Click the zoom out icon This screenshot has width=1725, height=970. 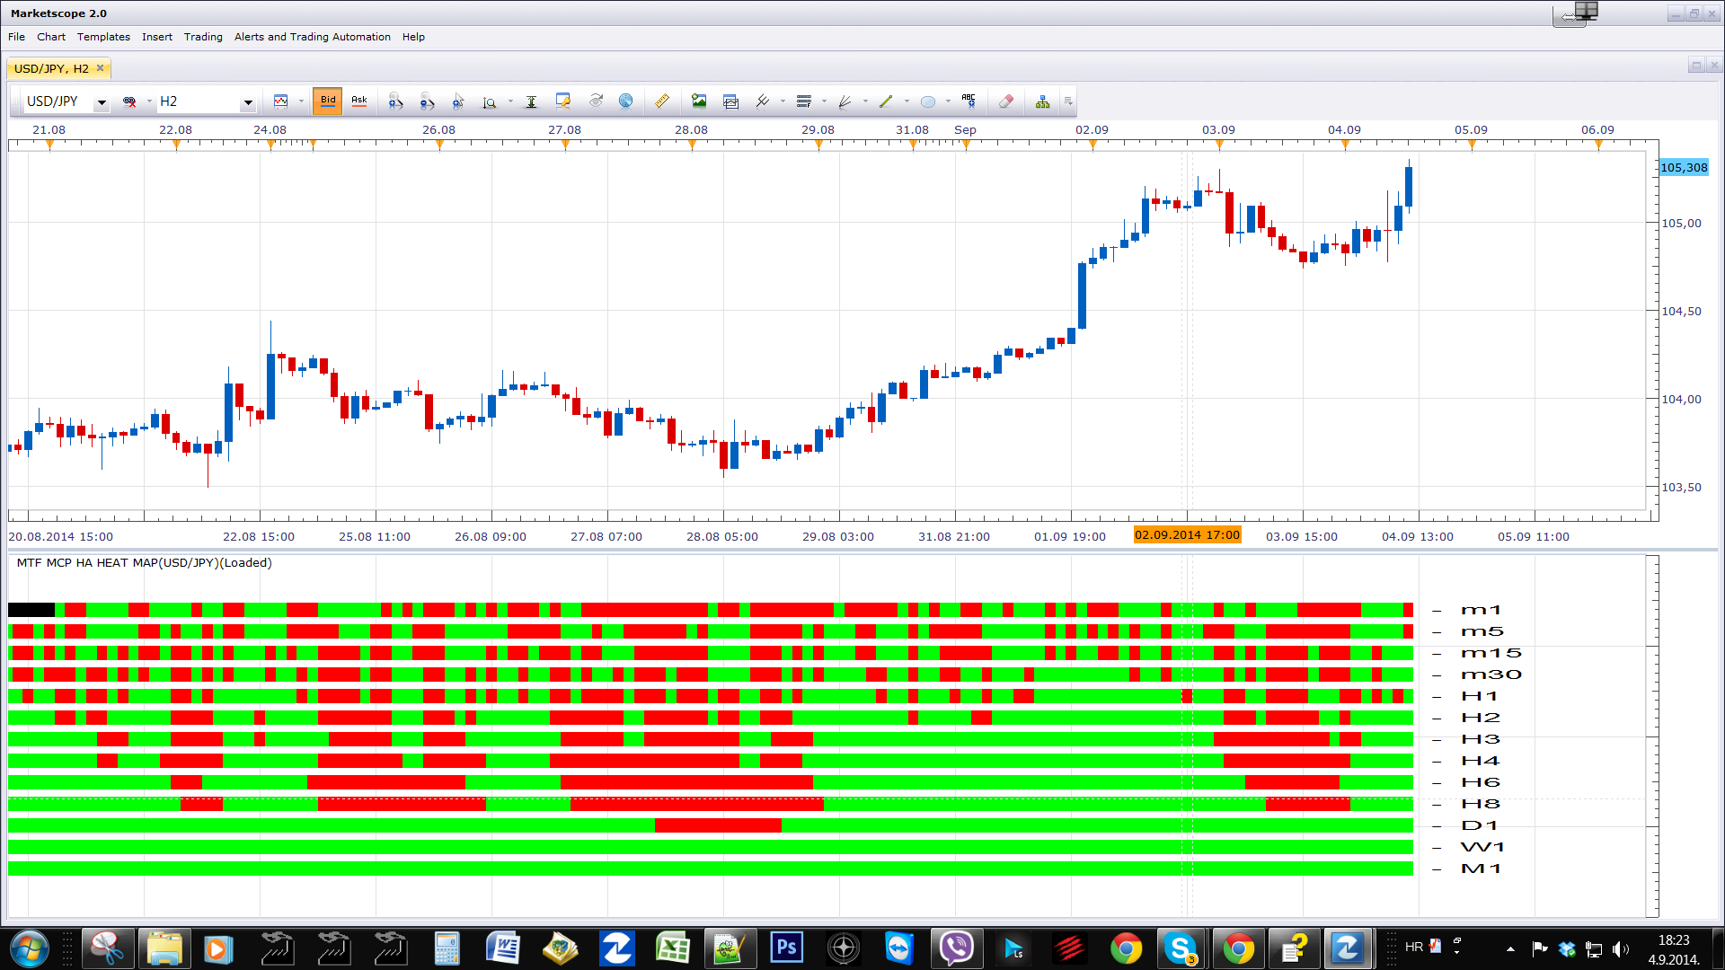[x=428, y=101]
